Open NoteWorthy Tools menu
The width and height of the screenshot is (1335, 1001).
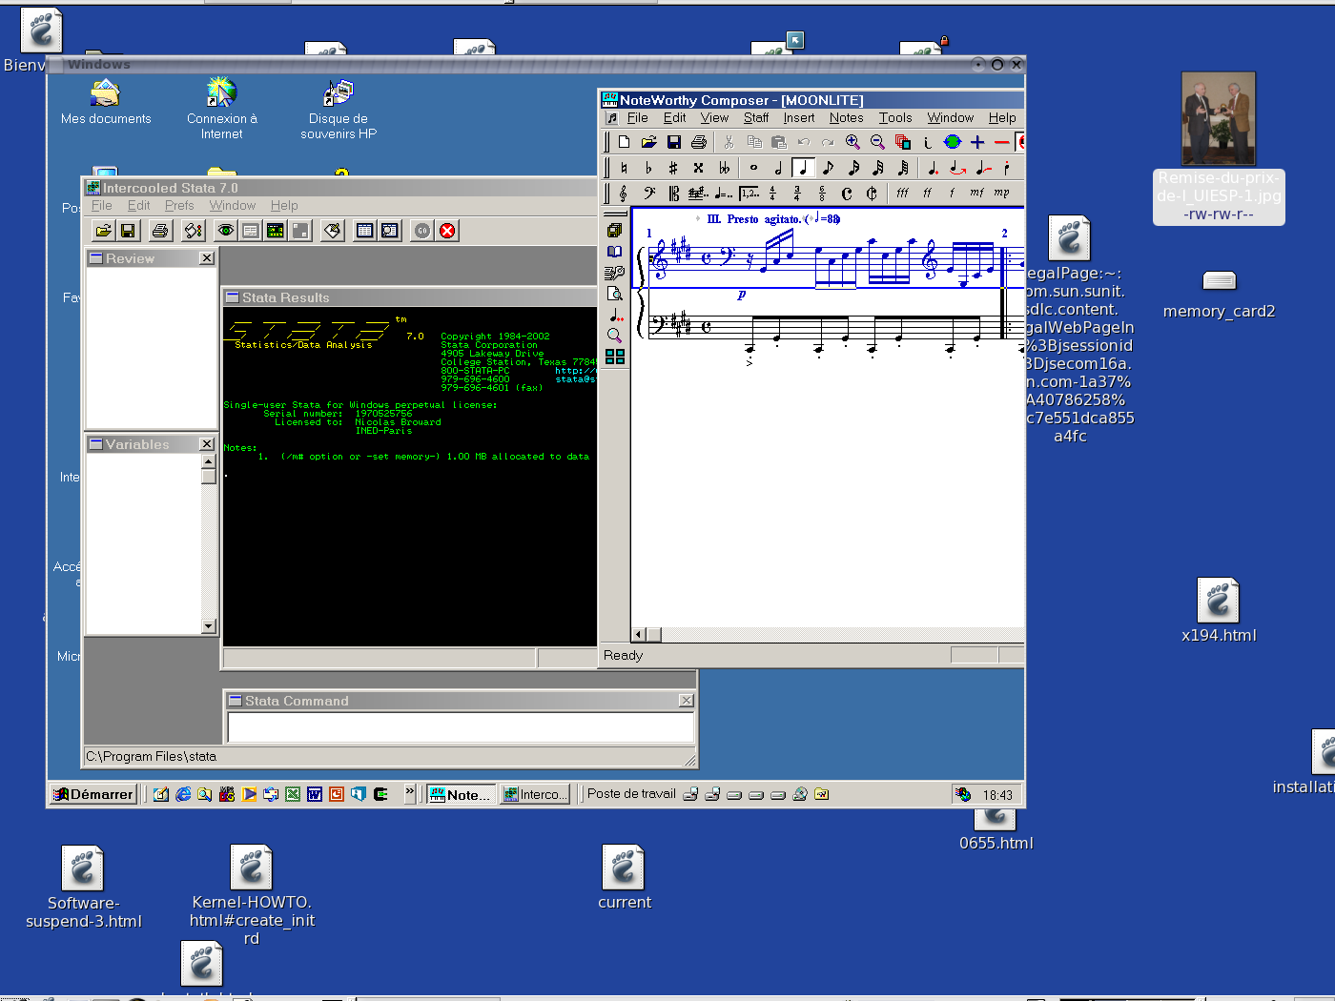(x=895, y=118)
